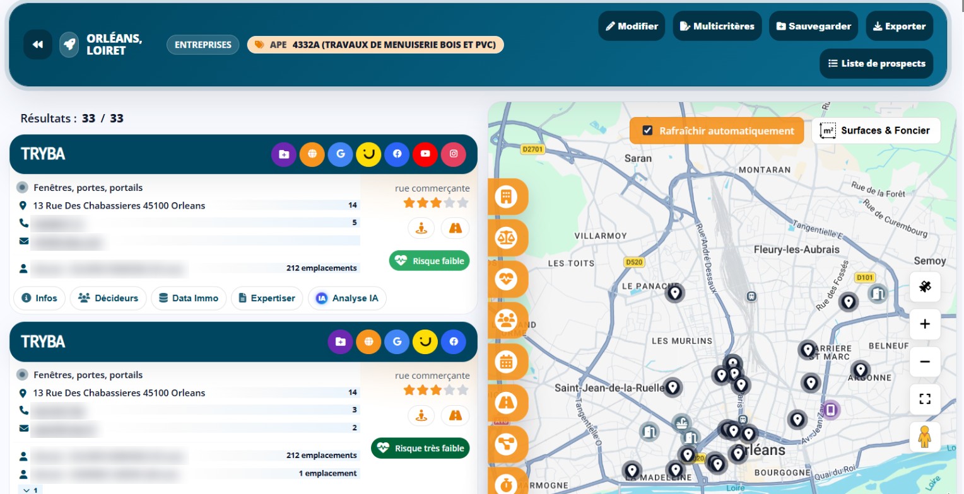This screenshot has height=494, width=964.
Task: Click the Risque très faible badge
Action: click(421, 448)
